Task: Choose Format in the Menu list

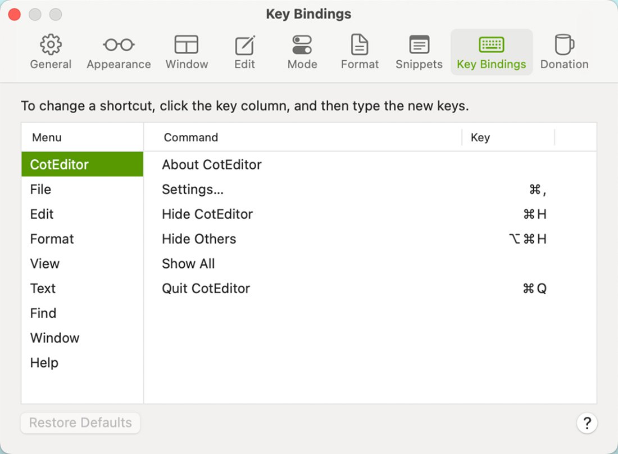Action: pyautogui.click(x=52, y=239)
